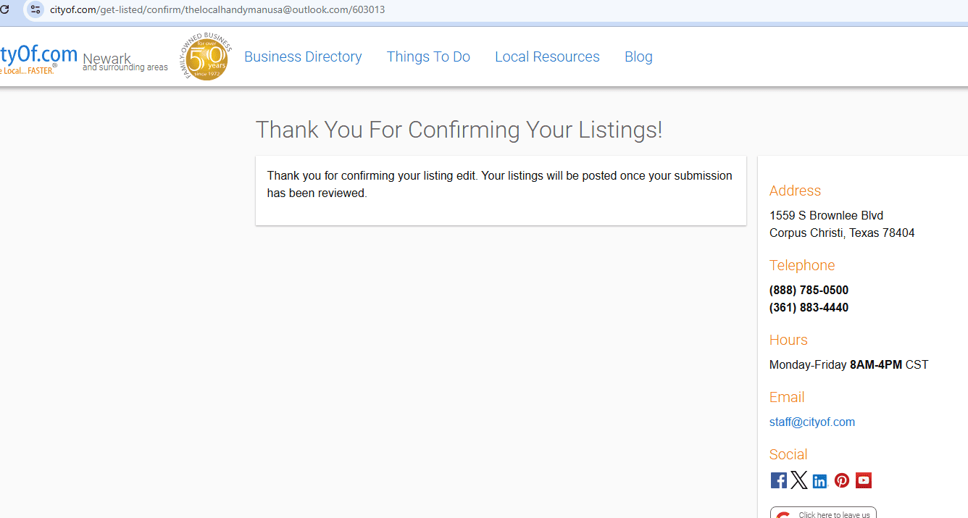Click the YouTube social icon
Image resolution: width=968 pixels, height=518 pixels.
pyautogui.click(x=864, y=480)
